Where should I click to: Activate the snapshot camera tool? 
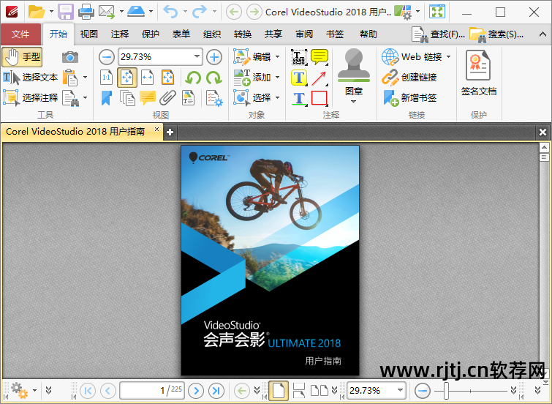70,57
